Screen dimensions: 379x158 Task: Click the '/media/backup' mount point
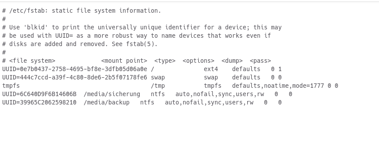tap(107, 103)
